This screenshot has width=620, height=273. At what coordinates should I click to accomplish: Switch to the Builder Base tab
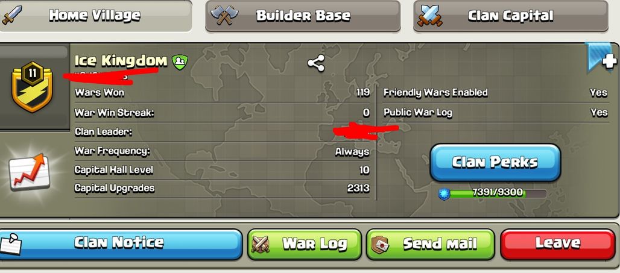click(x=303, y=16)
